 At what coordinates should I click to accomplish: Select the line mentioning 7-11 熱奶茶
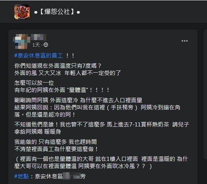(102, 125)
